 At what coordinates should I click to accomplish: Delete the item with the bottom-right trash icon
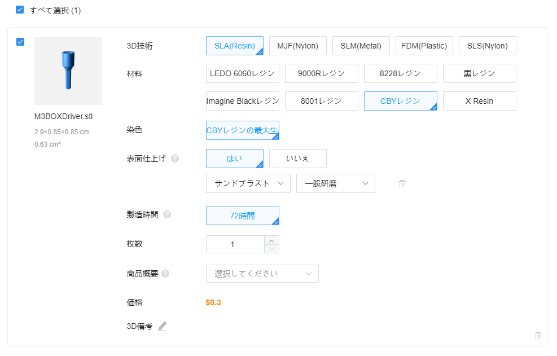tap(538, 335)
